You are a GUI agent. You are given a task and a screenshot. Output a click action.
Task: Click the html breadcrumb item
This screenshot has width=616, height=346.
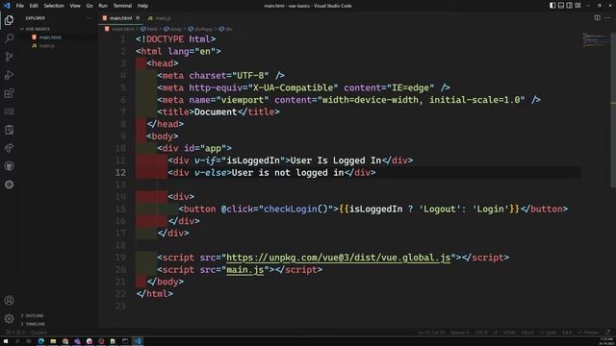(x=149, y=29)
